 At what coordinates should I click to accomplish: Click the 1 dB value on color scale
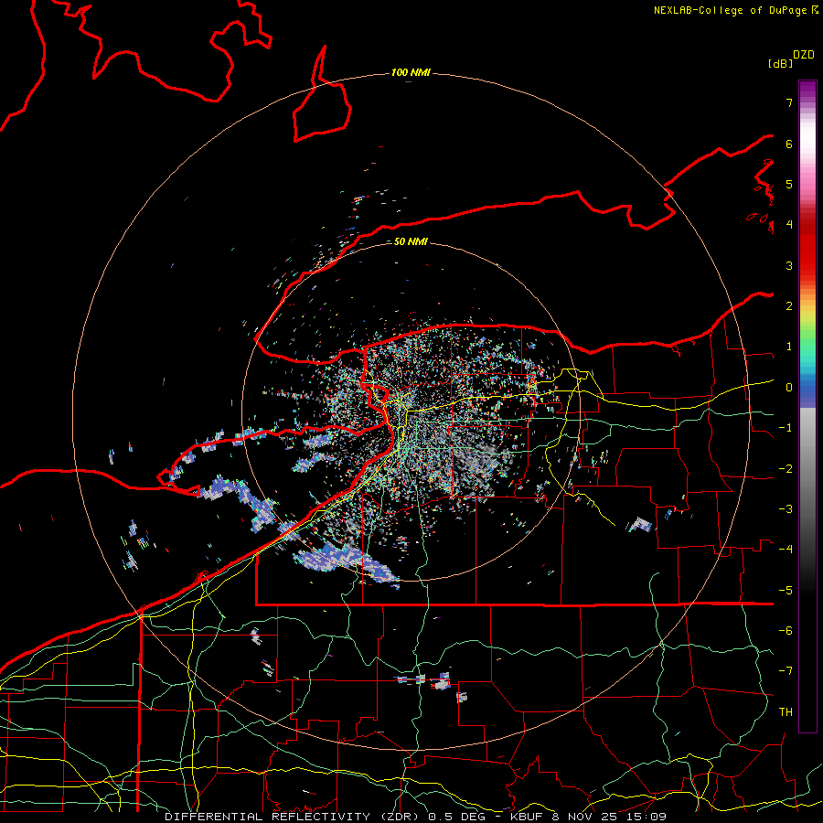[789, 347]
